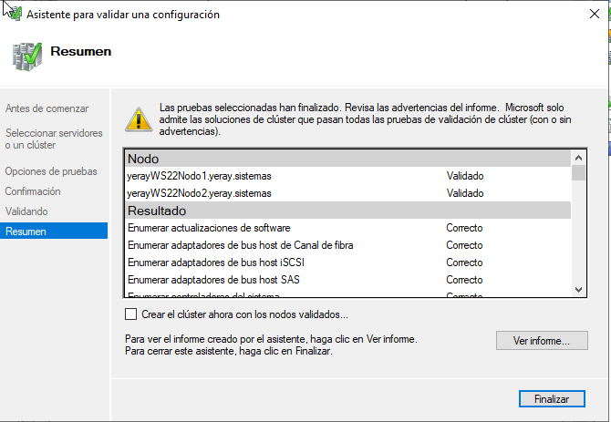Click the servers checkmark Resumen icon
611x422 pixels.
[x=27, y=57]
